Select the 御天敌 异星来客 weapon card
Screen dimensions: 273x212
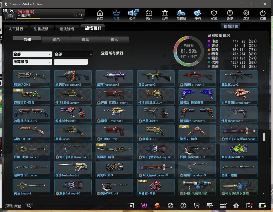pos(197,96)
